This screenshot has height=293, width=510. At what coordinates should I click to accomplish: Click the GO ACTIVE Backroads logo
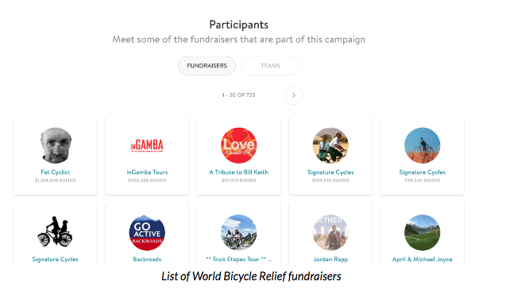(147, 233)
